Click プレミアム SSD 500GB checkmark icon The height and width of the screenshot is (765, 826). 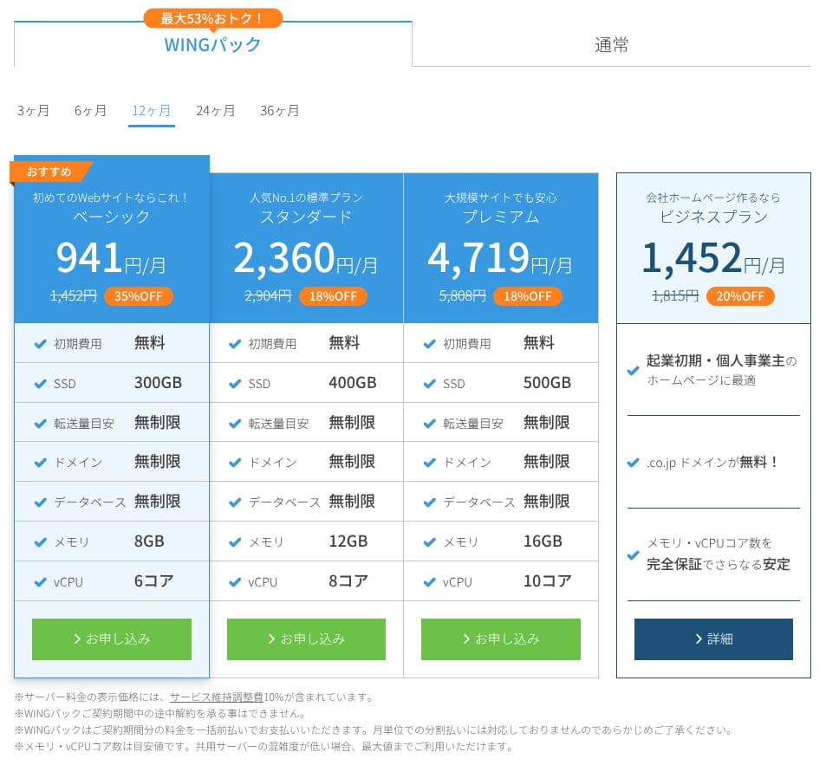pyautogui.click(x=429, y=384)
